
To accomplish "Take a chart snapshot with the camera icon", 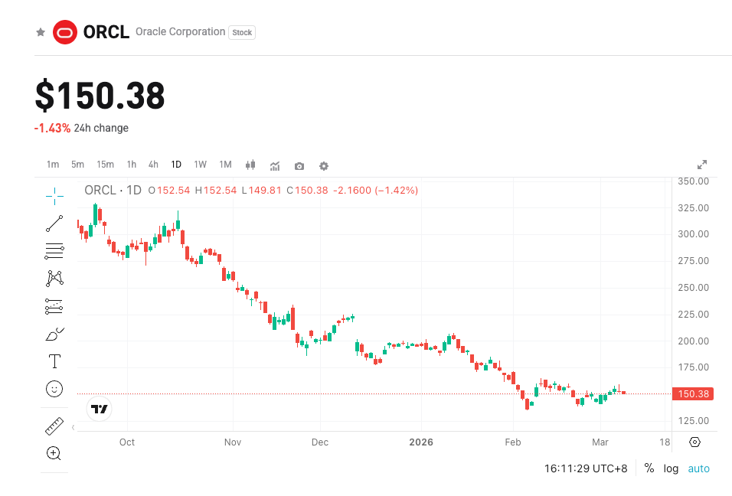I will [x=299, y=165].
